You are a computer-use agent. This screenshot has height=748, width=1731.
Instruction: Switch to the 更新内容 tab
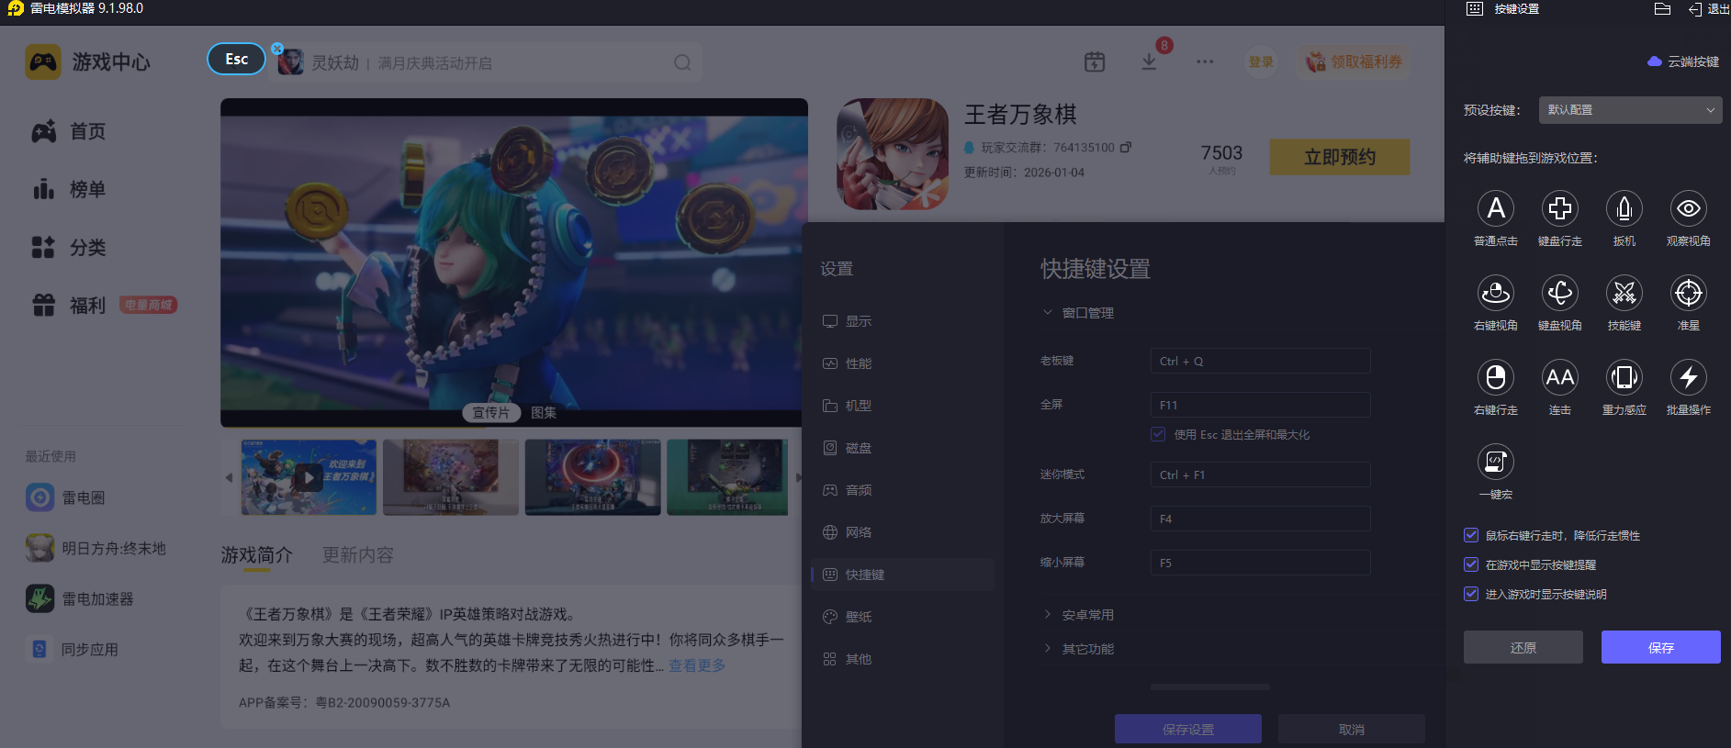click(358, 555)
